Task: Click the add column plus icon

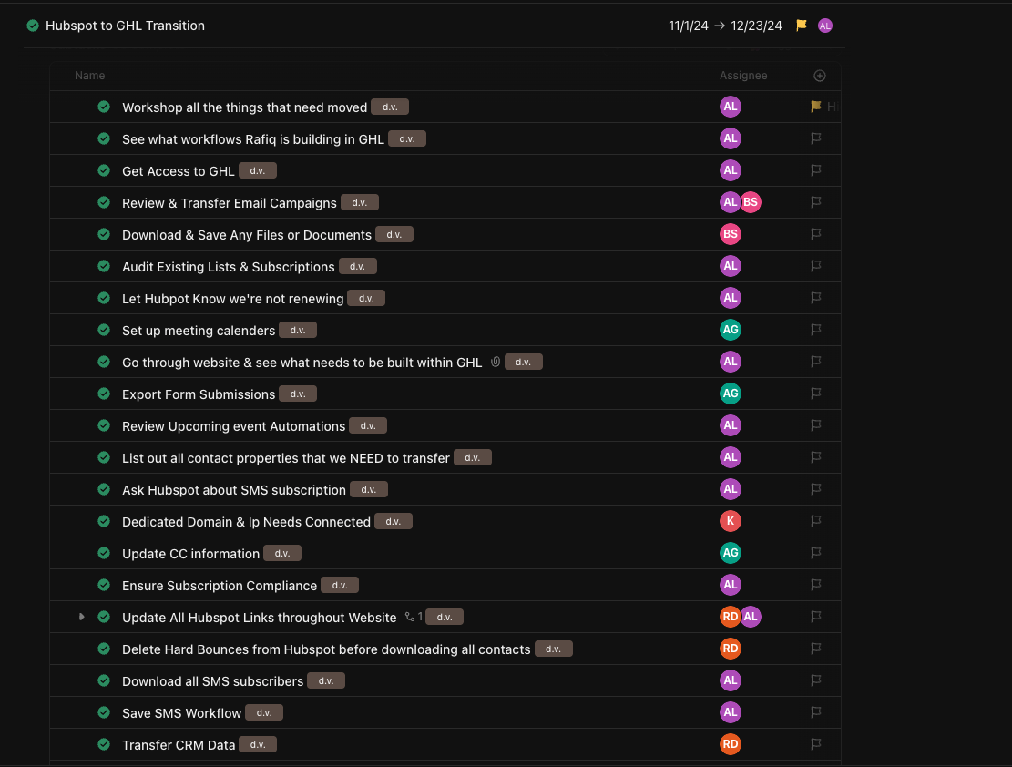Action: [x=820, y=76]
